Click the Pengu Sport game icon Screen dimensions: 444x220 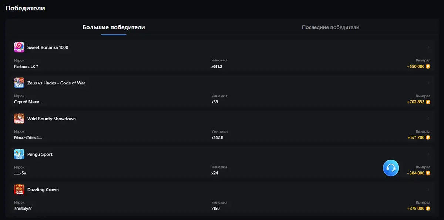tap(19, 154)
